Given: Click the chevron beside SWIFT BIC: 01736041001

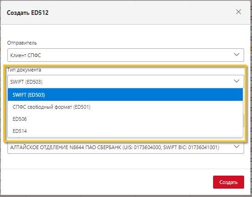Looking at the screenshot, I should click(237, 147).
